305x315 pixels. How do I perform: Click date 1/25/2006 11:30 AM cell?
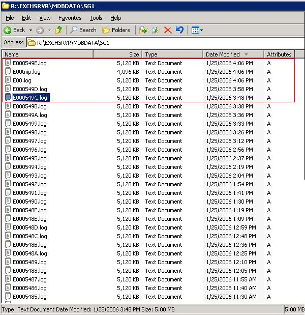(x=231, y=297)
